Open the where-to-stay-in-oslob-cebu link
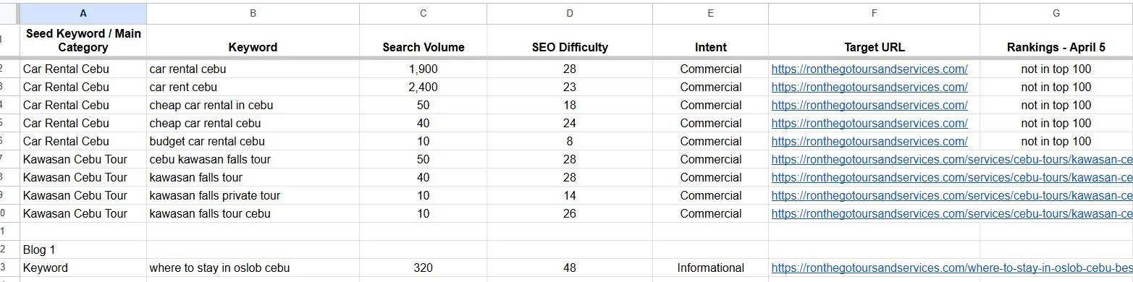Image resolution: width=1133 pixels, height=282 pixels. 952,268
